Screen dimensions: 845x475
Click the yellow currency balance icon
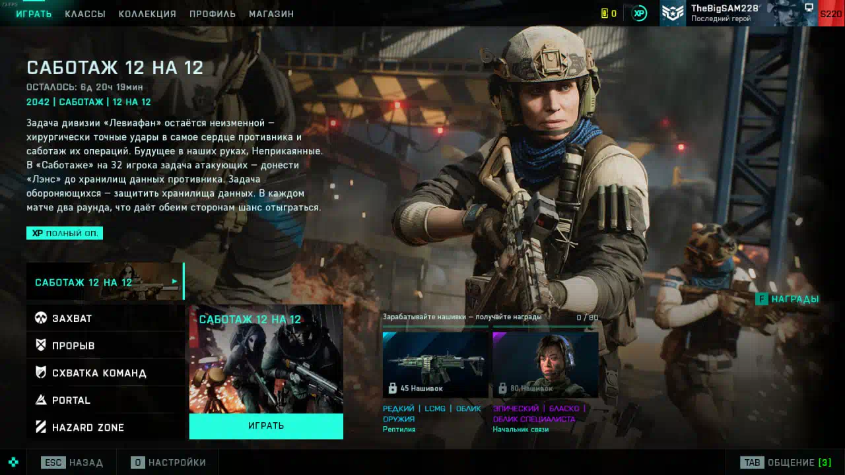tap(604, 14)
